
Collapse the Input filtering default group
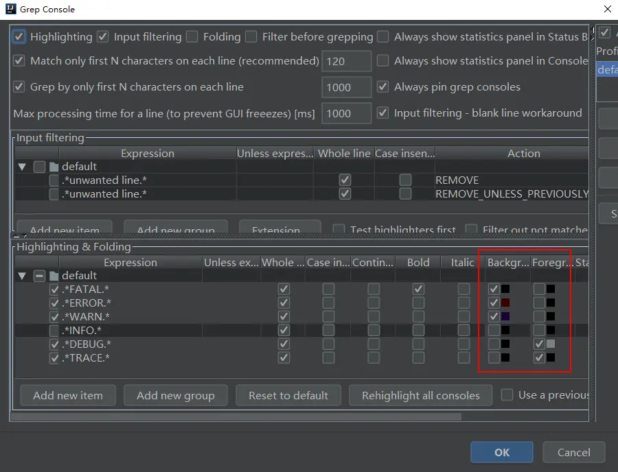tap(22, 167)
